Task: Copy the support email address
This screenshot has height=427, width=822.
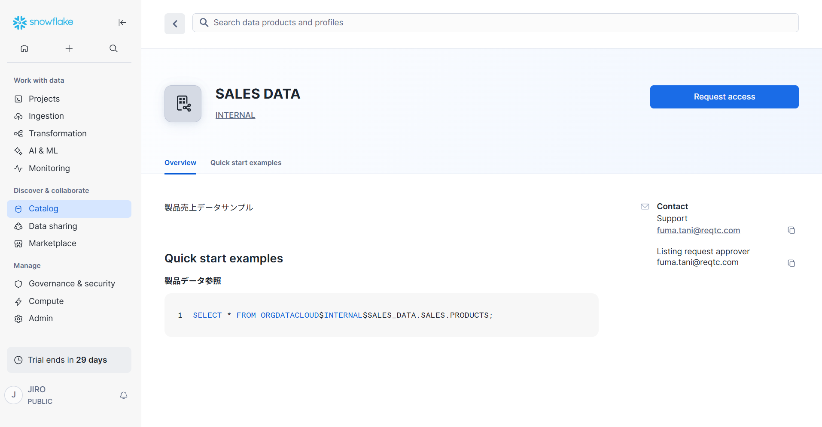Action: 791,230
